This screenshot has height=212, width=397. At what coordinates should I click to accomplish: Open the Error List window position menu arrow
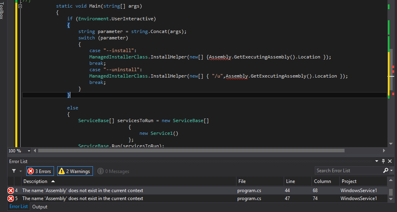pyautogui.click(x=377, y=161)
